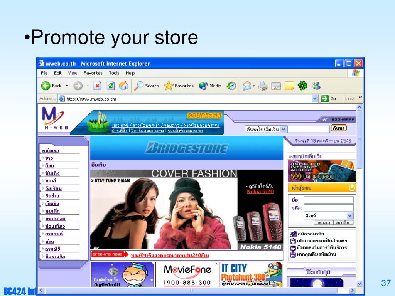The height and width of the screenshot is (296, 395).
Task: Click the Forward arrow icon
Action: (78, 86)
